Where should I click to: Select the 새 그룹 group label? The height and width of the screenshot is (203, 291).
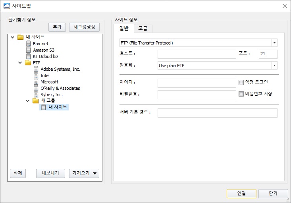click(x=48, y=101)
